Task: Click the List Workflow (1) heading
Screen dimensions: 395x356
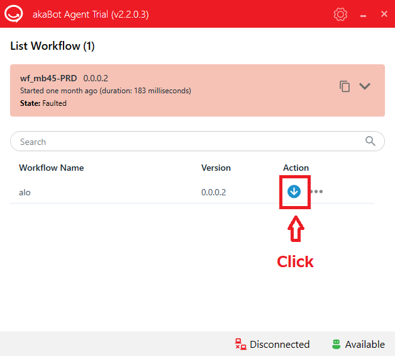Action: [52, 46]
